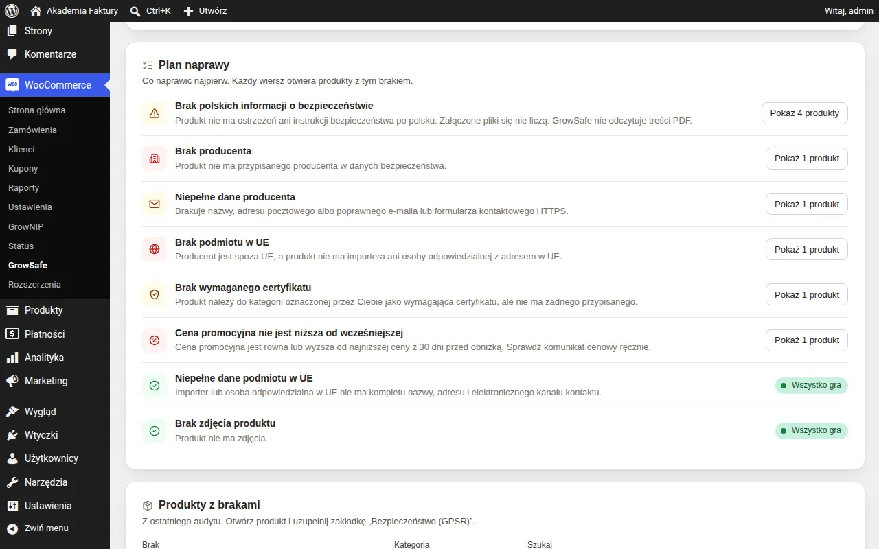
Task: Show 1 product for Brak producenta
Action: (x=807, y=159)
